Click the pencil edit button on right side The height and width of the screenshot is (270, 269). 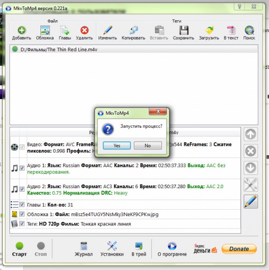tap(251, 202)
